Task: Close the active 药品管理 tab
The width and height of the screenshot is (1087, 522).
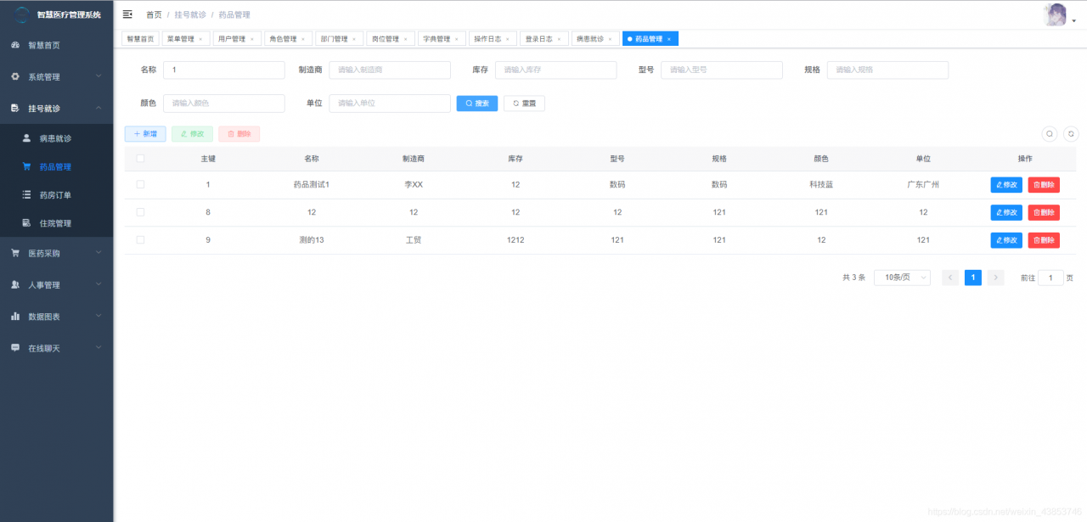Action: [x=669, y=39]
